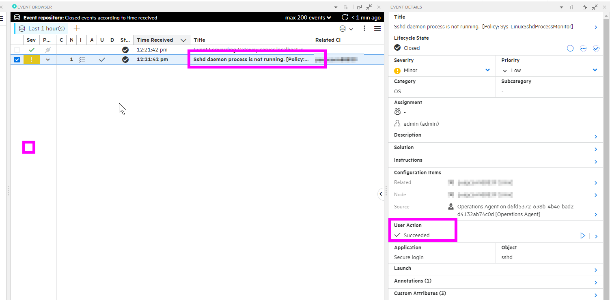Set lifecycle state to Open circle icon

coord(570,48)
